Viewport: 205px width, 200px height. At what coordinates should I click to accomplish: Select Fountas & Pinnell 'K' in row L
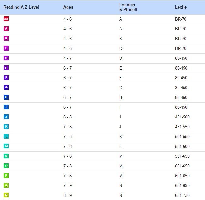pos(120,136)
